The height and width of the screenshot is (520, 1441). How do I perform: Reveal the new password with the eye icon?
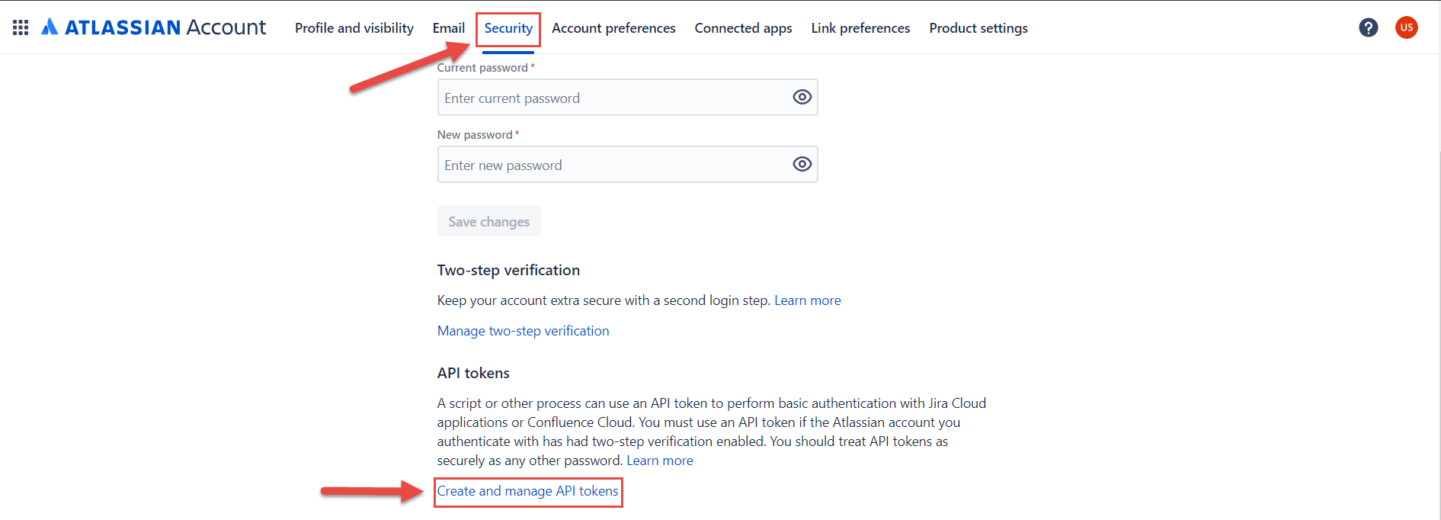point(802,163)
